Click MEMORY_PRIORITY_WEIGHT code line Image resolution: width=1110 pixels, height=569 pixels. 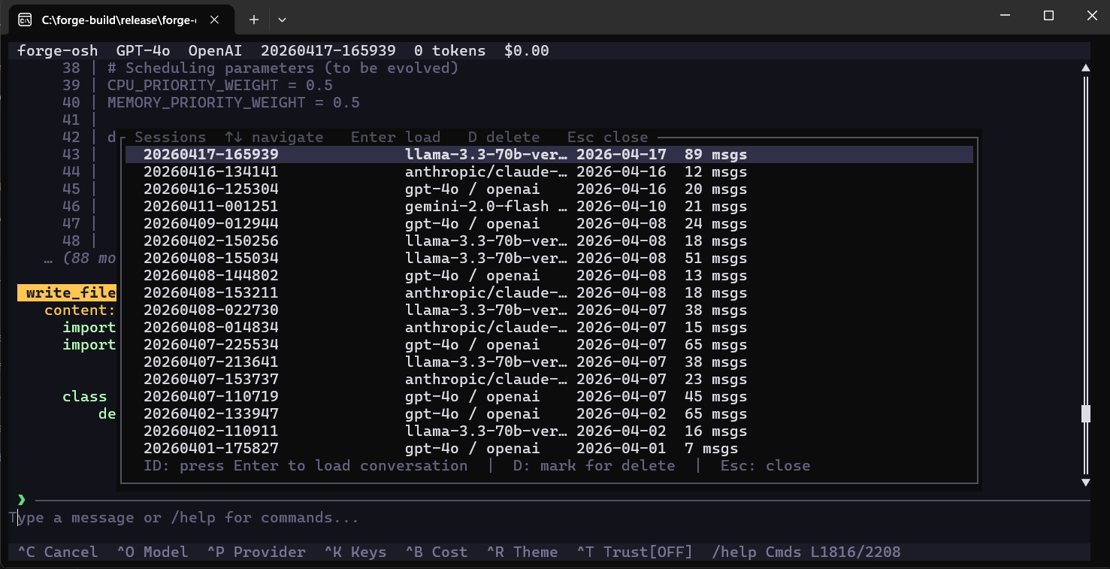pyautogui.click(x=234, y=103)
